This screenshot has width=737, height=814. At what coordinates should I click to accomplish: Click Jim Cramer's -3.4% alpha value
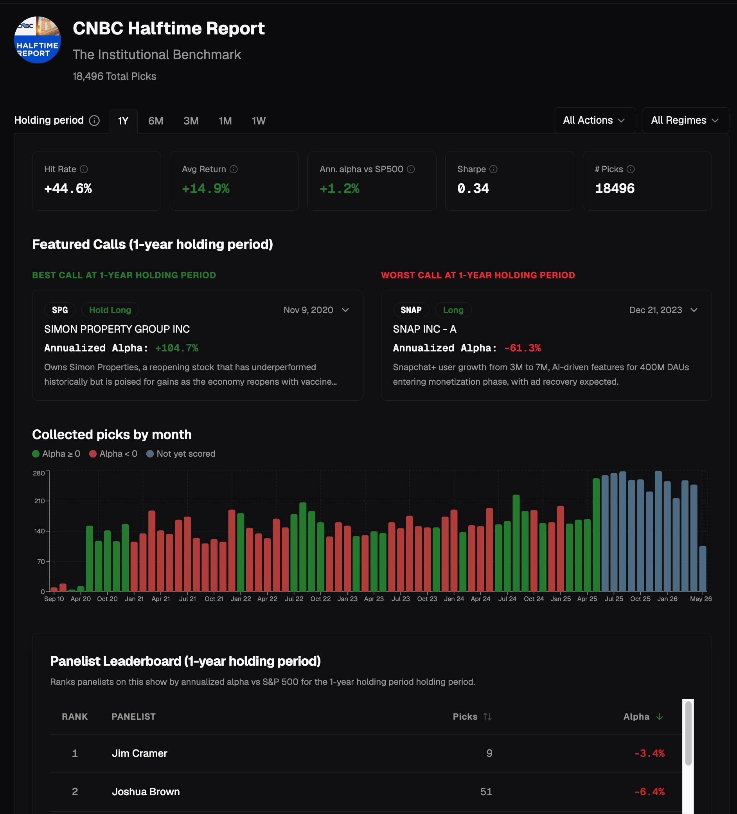(x=649, y=753)
